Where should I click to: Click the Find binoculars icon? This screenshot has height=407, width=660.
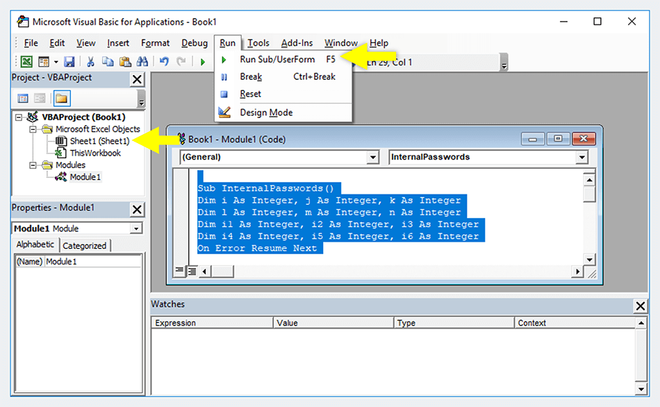tap(142, 62)
